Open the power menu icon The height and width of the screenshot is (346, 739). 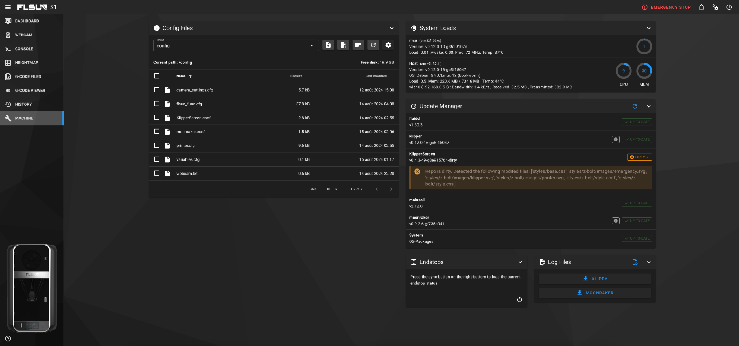[729, 7]
